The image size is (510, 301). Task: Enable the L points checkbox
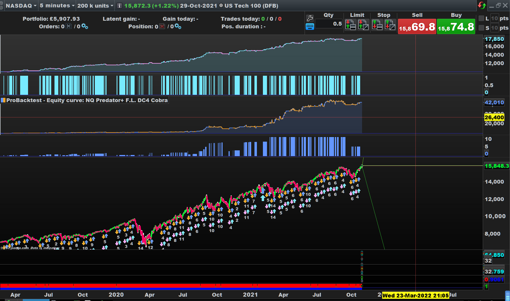pos(481,18)
